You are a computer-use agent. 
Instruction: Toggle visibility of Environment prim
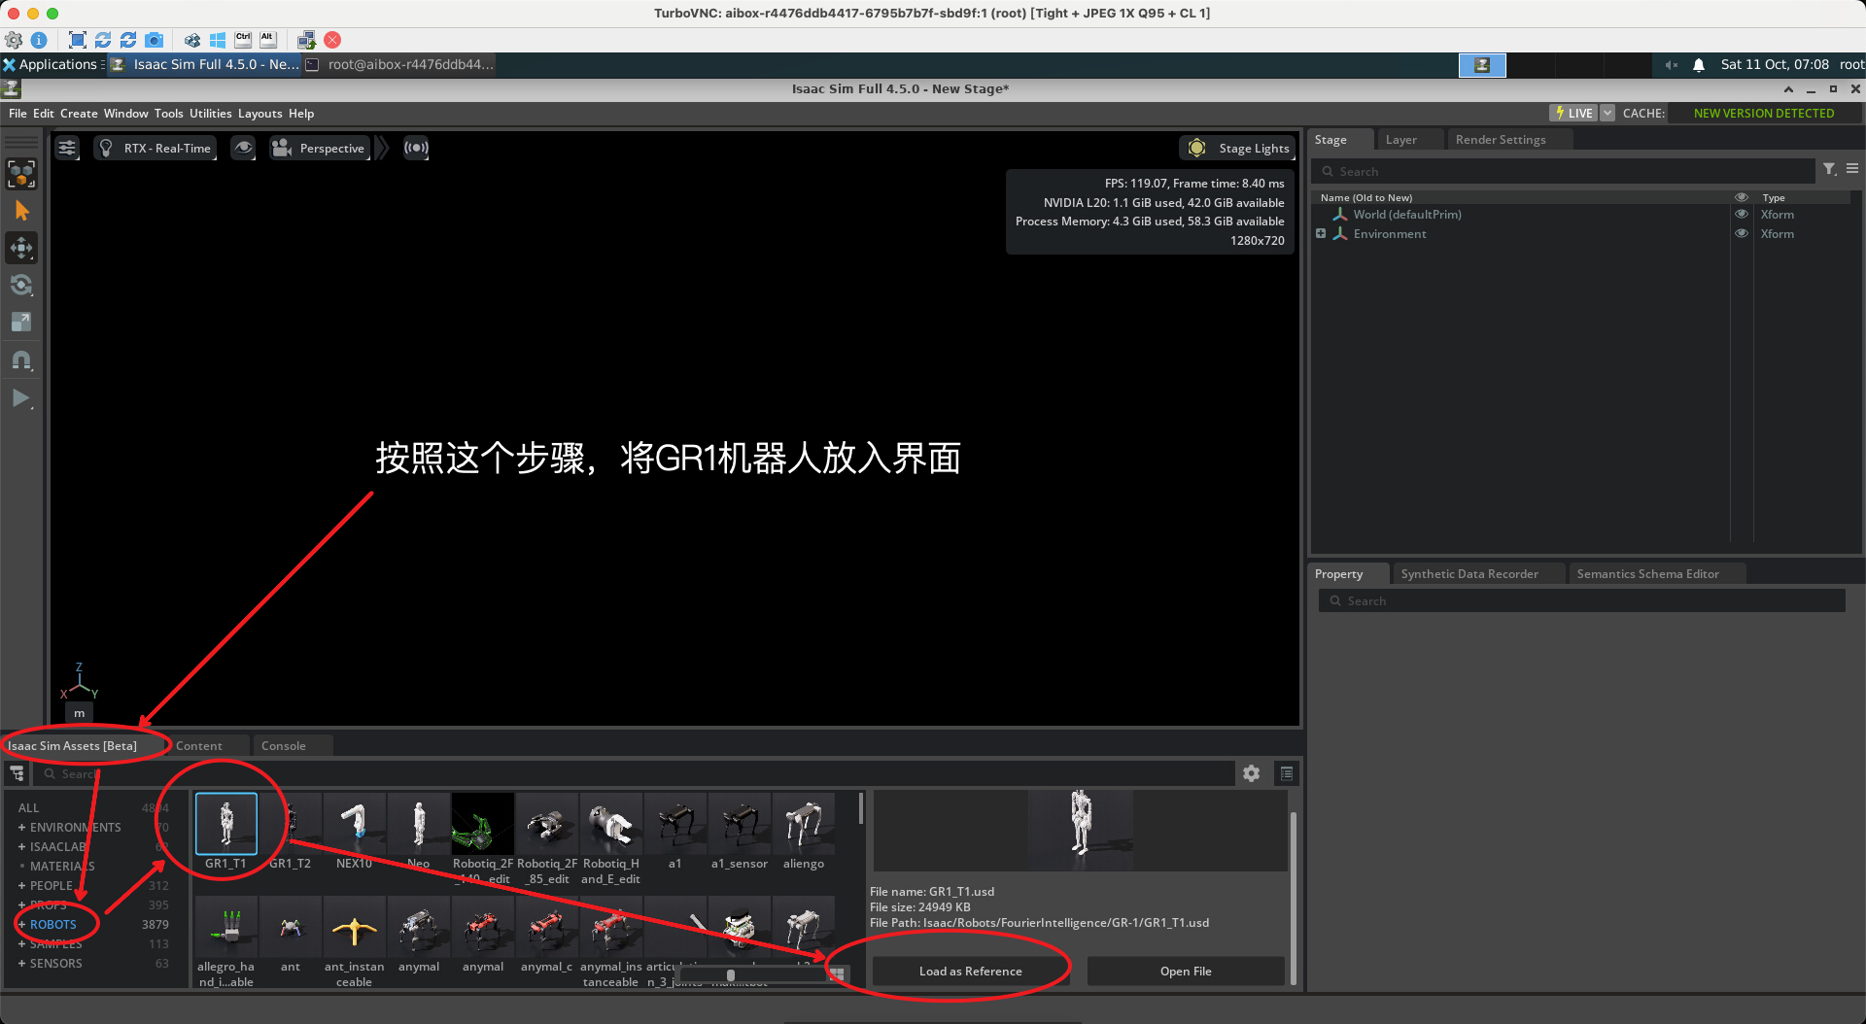(x=1742, y=234)
